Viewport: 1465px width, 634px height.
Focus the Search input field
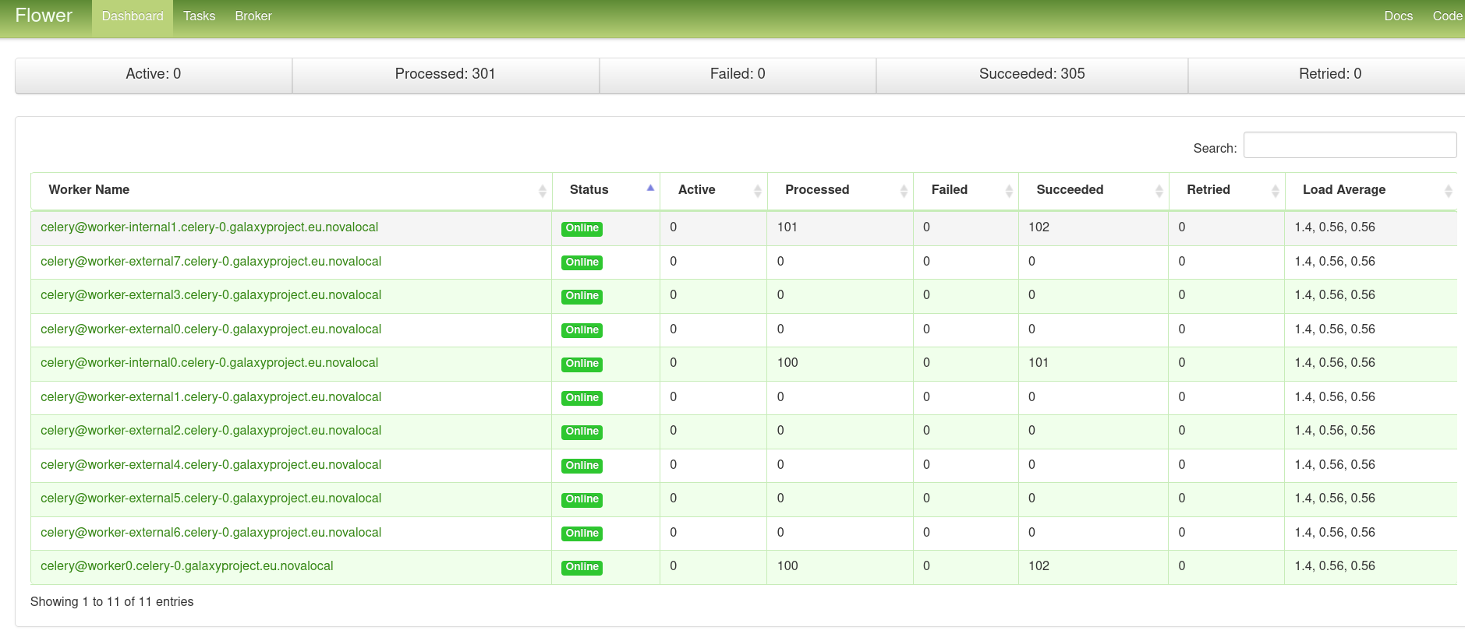tap(1350, 145)
